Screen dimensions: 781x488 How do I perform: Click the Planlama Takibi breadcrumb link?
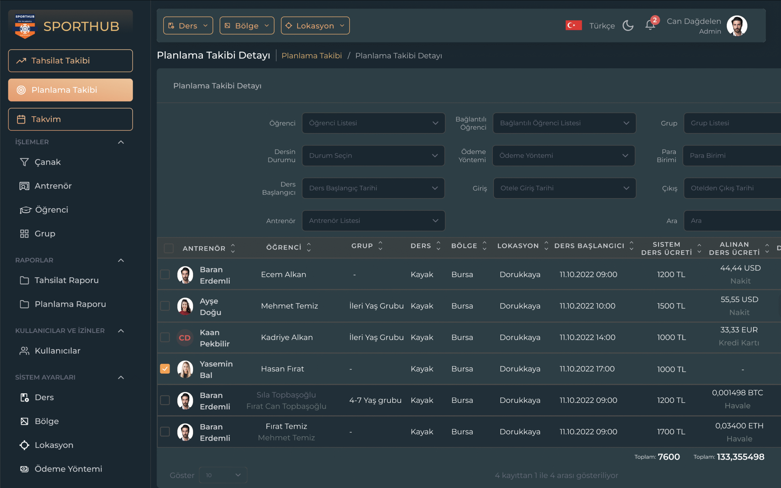click(x=311, y=56)
